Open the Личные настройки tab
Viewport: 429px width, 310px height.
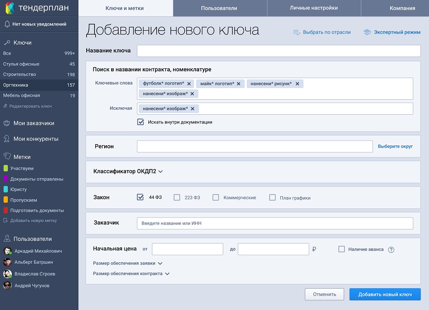pyautogui.click(x=313, y=8)
